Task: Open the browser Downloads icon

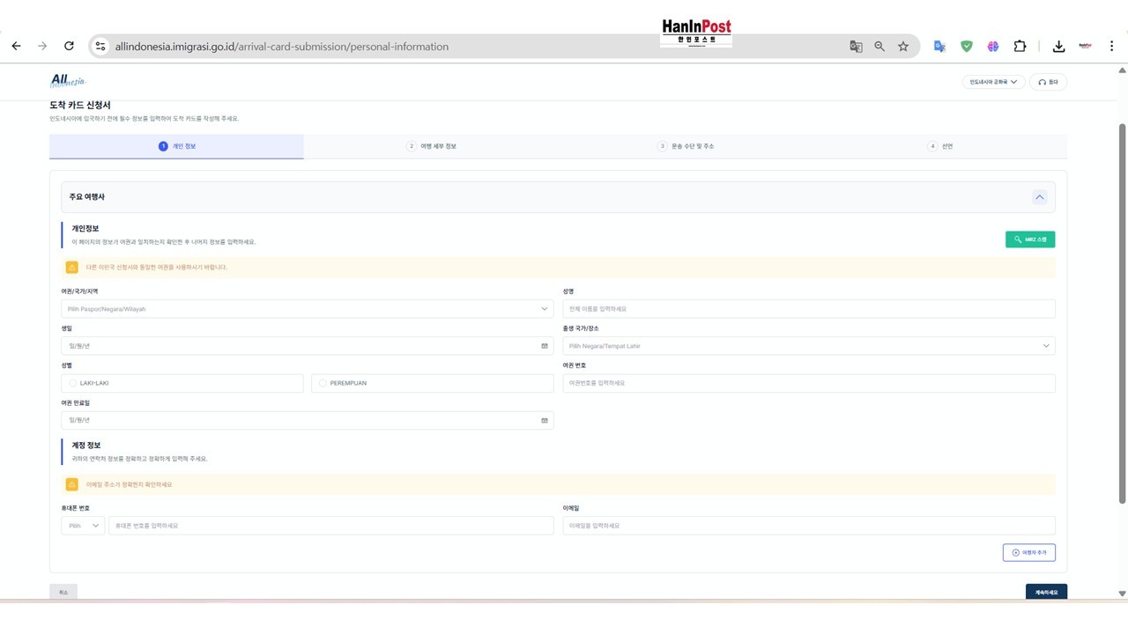Action: [x=1058, y=47]
